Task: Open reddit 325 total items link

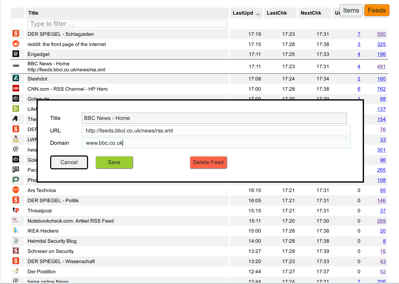Action: tap(381, 44)
